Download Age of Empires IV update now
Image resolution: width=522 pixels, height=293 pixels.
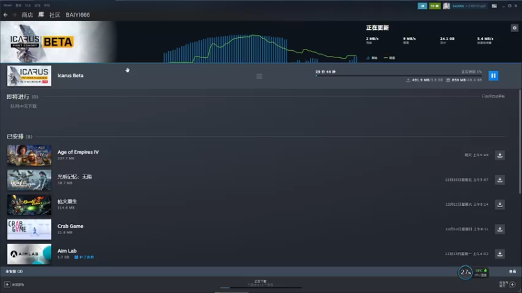pyautogui.click(x=500, y=155)
